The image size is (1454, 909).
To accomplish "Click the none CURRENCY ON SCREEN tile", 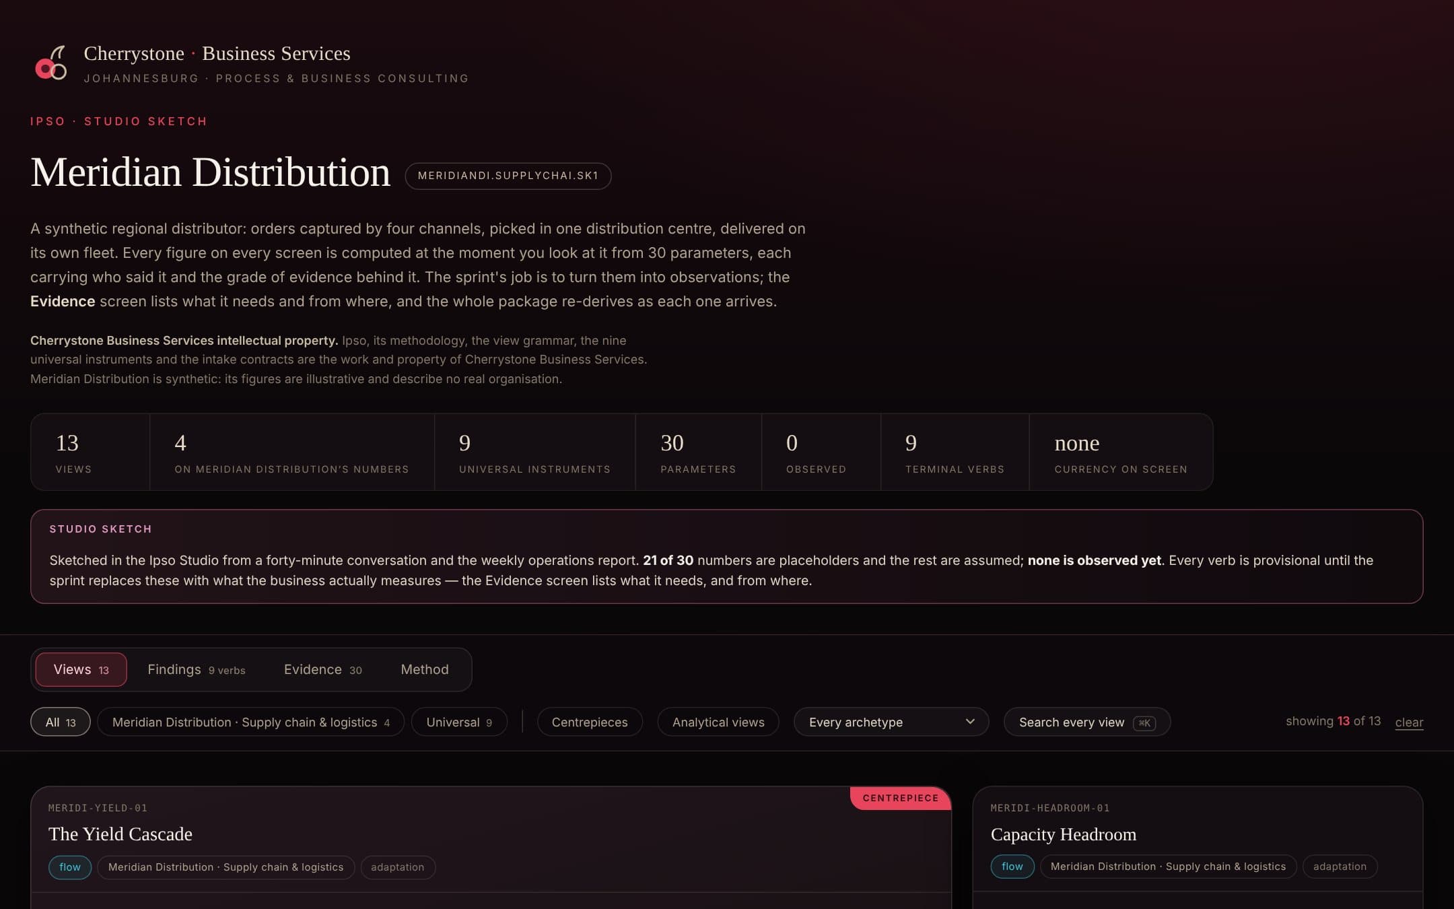I will coord(1121,452).
